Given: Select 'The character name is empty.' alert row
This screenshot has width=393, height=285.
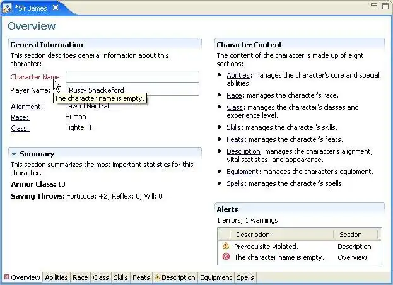Looking at the screenshot, I should [300, 257].
